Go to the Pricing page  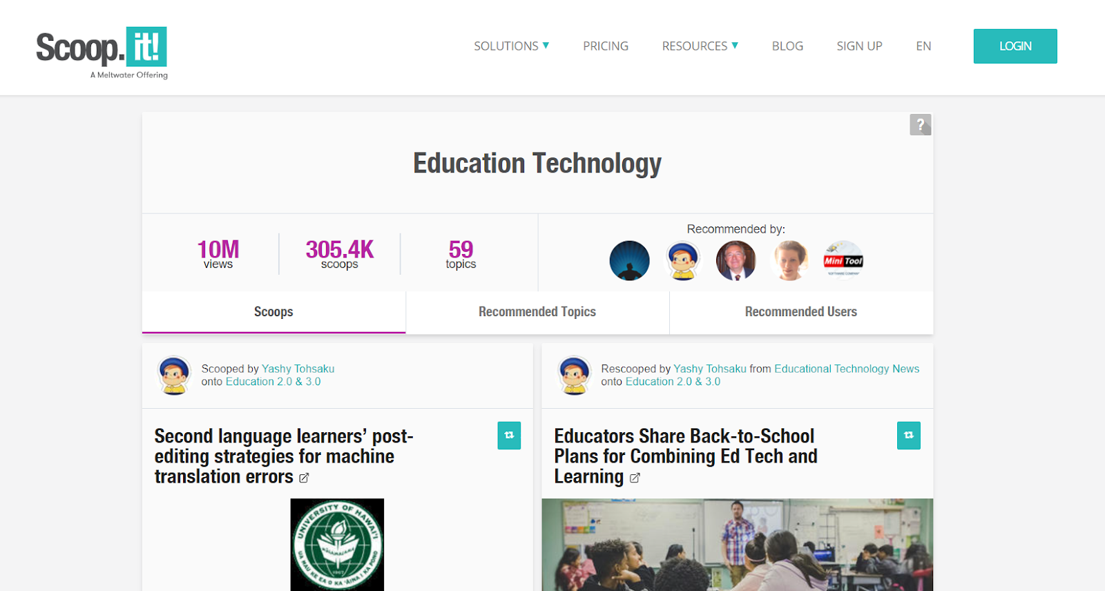(606, 46)
